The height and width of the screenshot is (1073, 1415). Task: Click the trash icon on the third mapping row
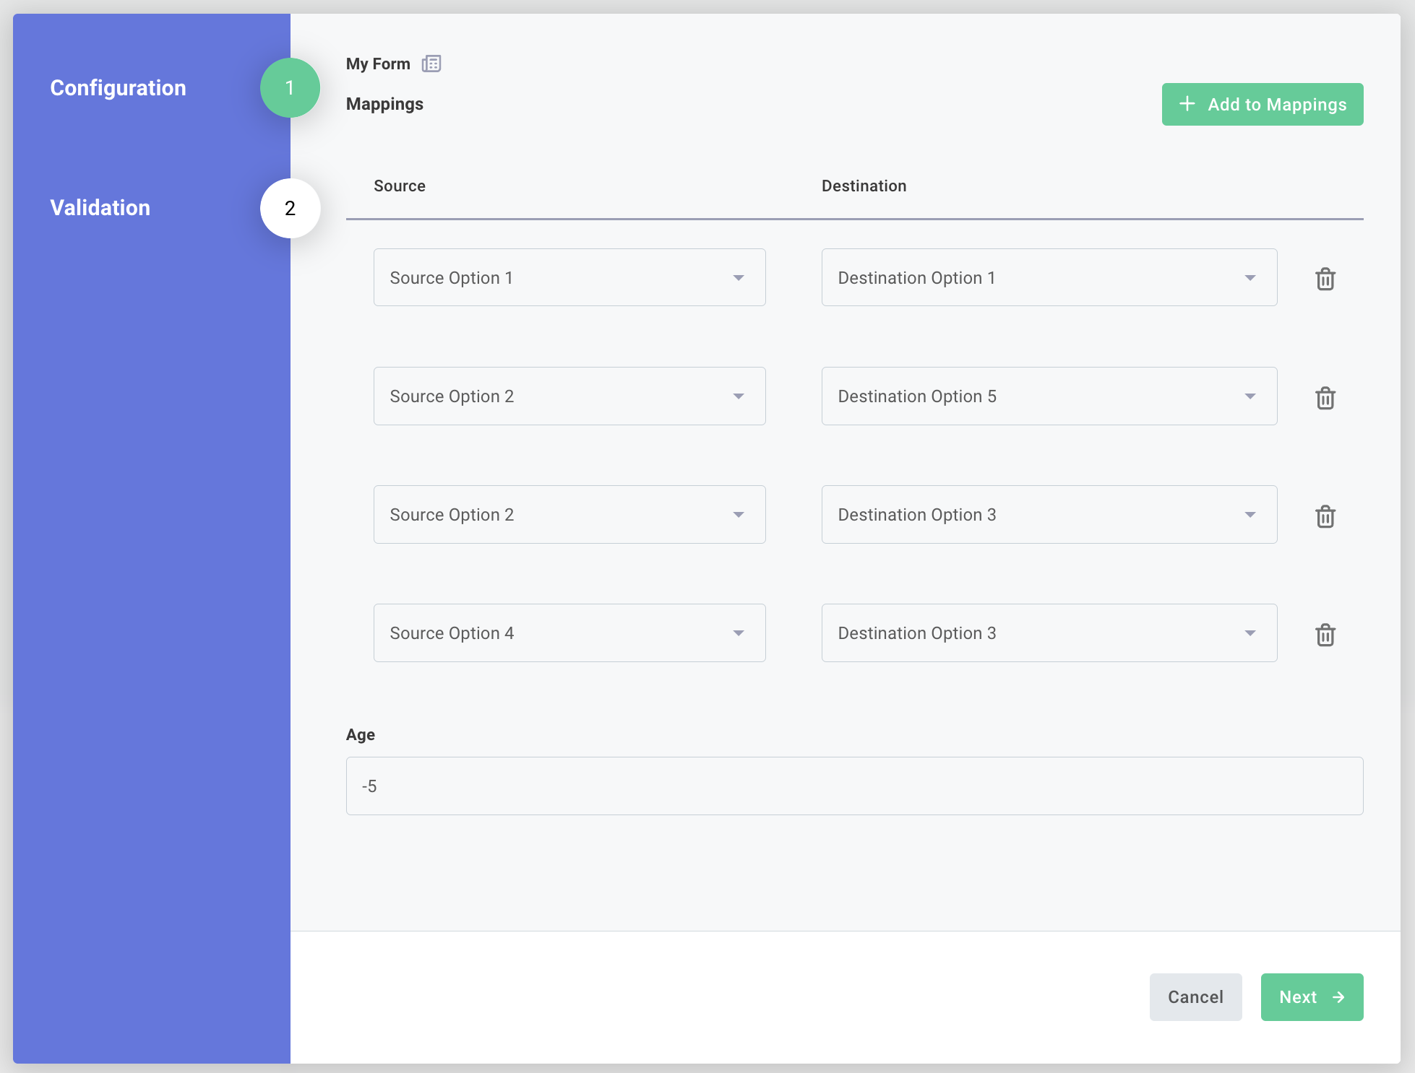click(1325, 516)
